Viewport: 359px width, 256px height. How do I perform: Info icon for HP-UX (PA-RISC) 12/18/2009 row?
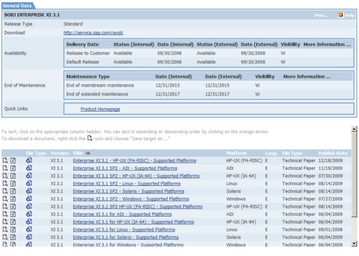[13, 161]
